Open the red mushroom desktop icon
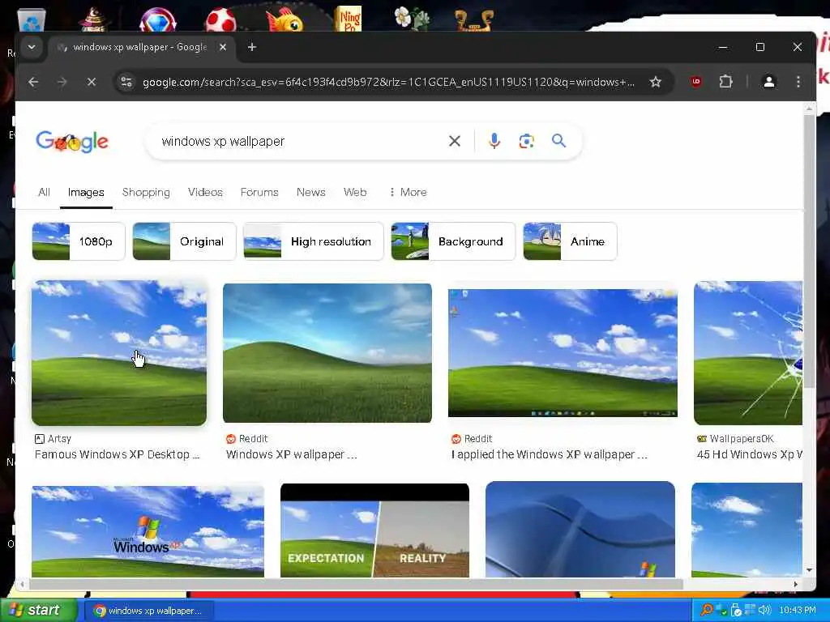The width and height of the screenshot is (830, 622). [220, 19]
